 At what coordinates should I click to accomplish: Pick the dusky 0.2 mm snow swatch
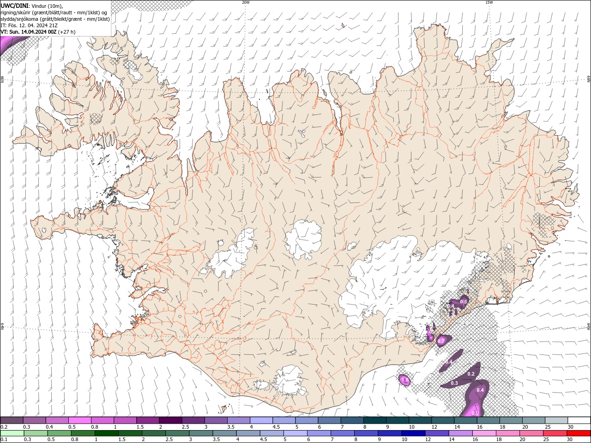point(12,420)
